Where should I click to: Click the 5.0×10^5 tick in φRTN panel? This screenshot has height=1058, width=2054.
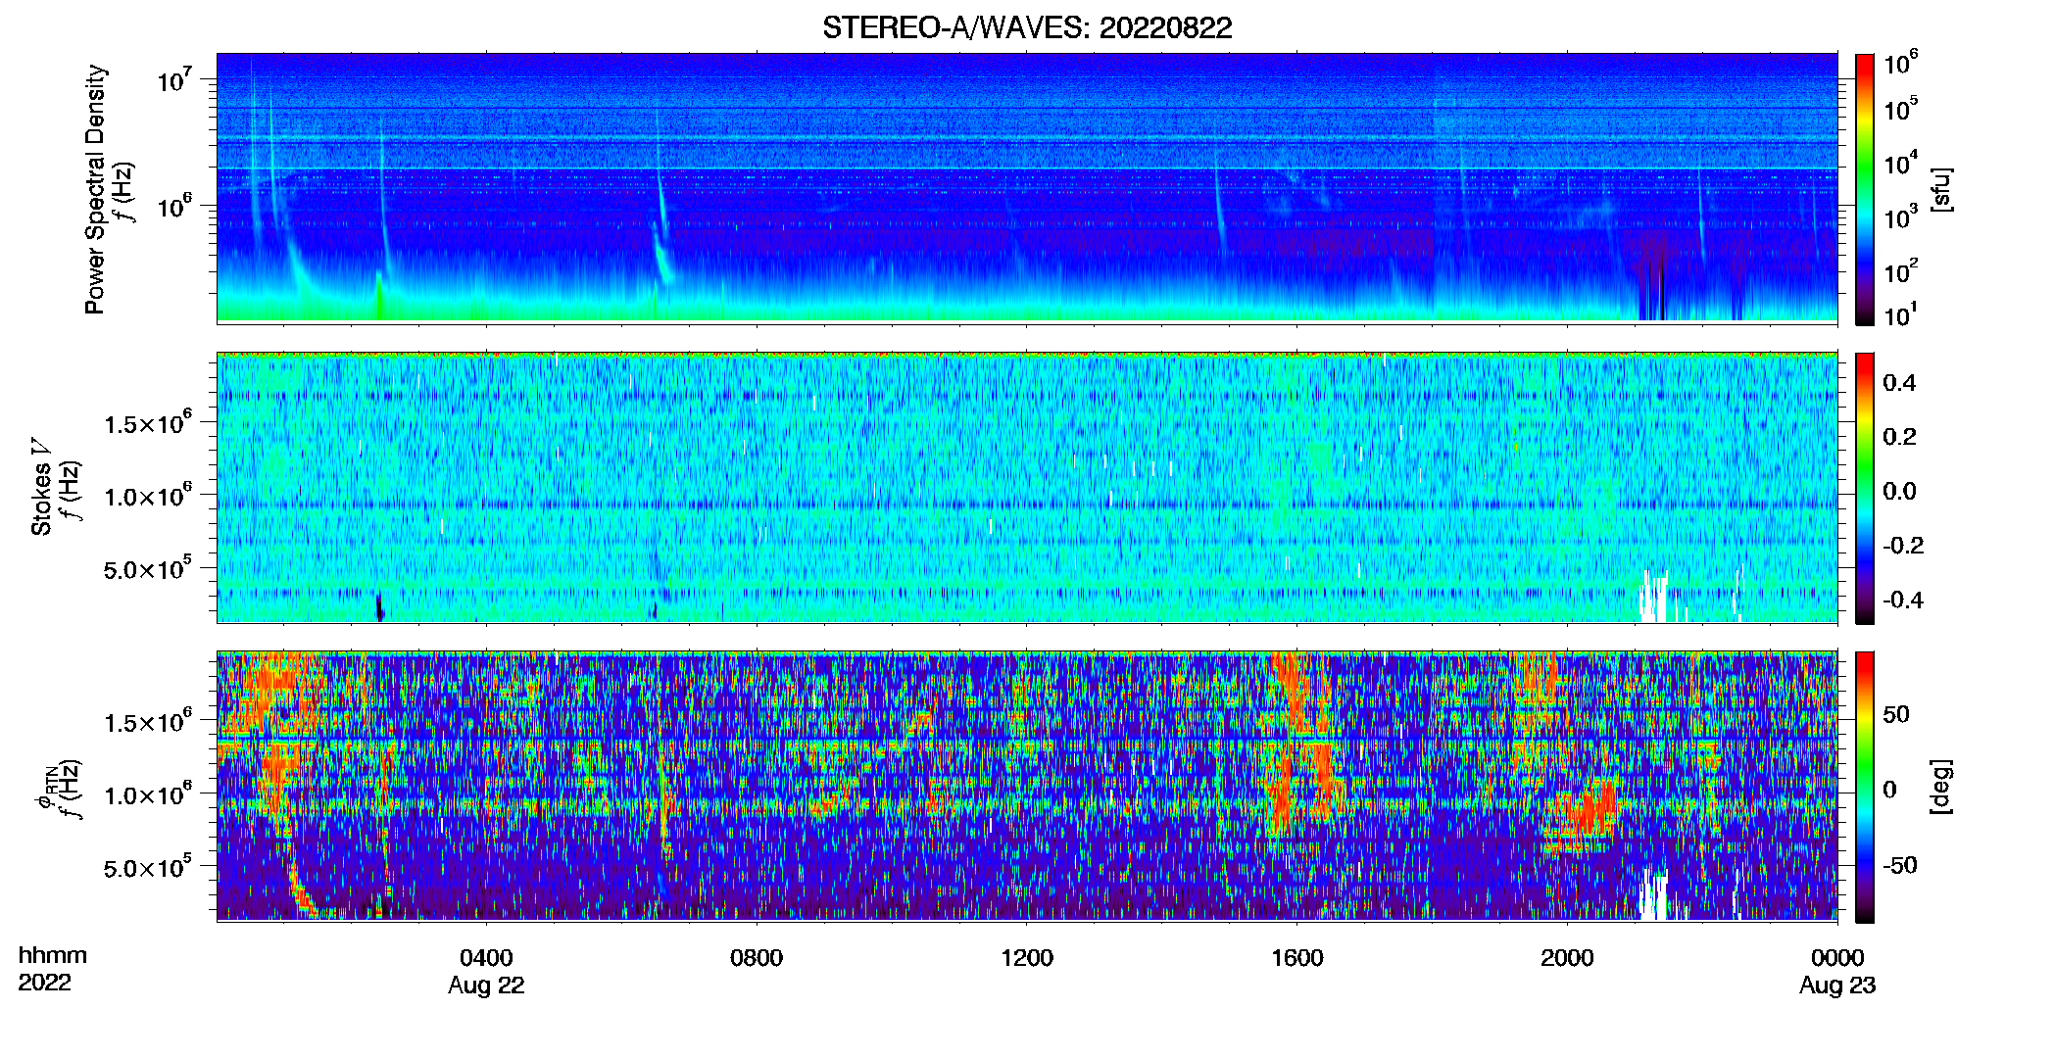[x=148, y=867]
